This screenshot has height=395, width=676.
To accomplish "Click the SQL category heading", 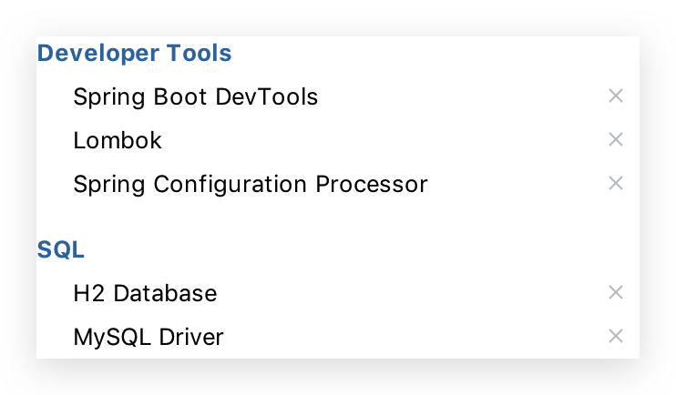I will click(61, 249).
